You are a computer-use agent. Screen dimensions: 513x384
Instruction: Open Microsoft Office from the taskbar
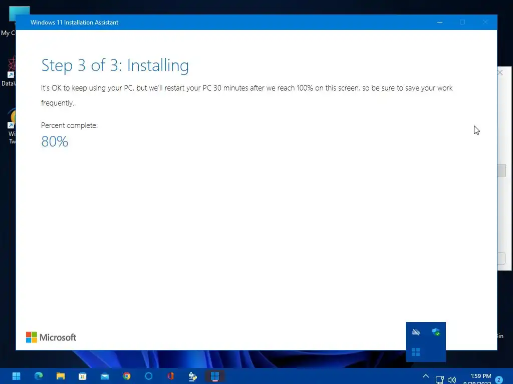point(170,376)
